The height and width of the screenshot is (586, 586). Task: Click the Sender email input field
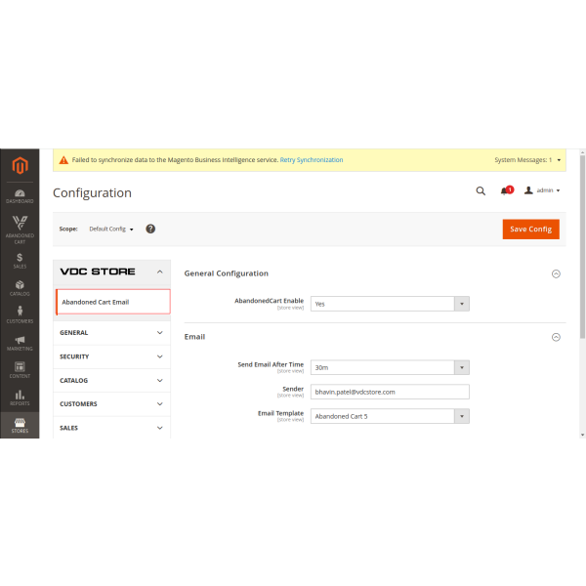(x=390, y=392)
